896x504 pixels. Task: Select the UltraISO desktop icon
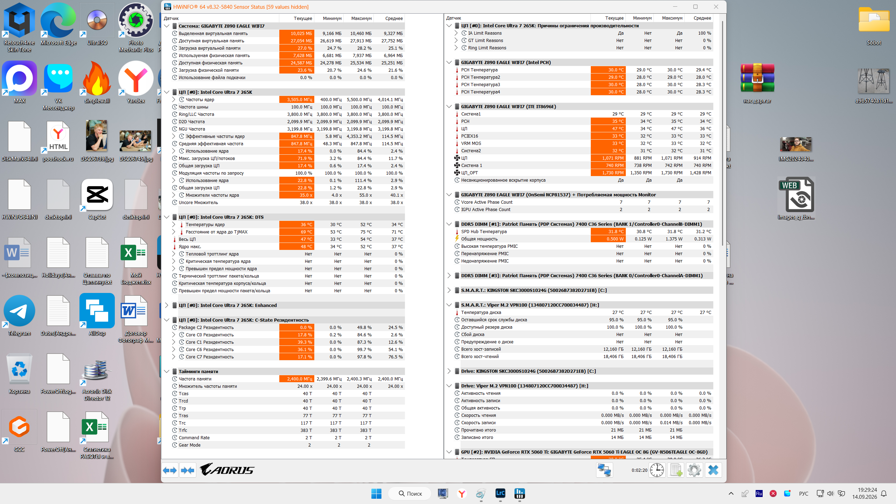coord(97,24)
